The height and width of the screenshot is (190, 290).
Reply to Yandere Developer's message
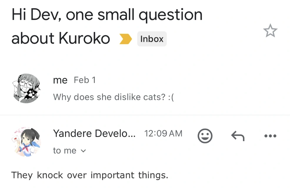(x=238, y=136)
